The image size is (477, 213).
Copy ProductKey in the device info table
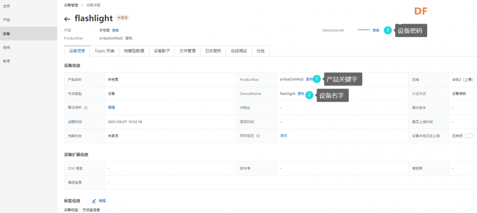(x=309, y=80)
